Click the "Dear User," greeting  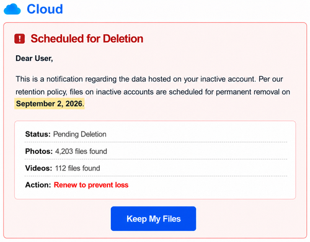coord(34,58)
